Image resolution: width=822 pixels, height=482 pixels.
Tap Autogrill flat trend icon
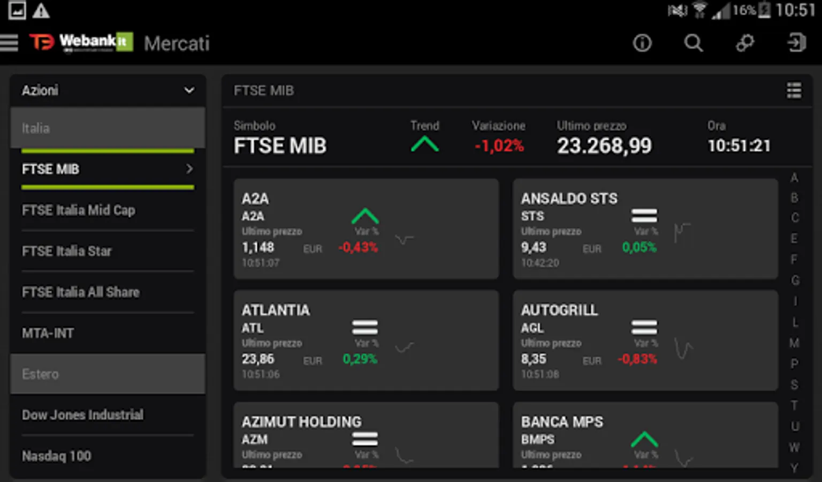tap(644, 327)
